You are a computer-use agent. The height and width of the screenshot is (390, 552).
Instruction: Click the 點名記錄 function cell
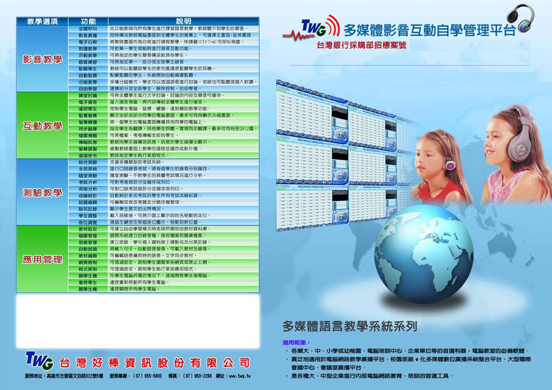88,209
